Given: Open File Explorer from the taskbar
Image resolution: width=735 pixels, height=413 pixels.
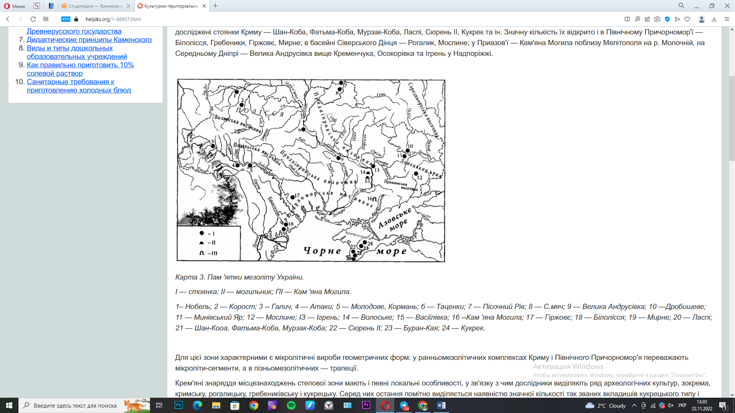Looking at the screenshot, I should tap(216, 405).
